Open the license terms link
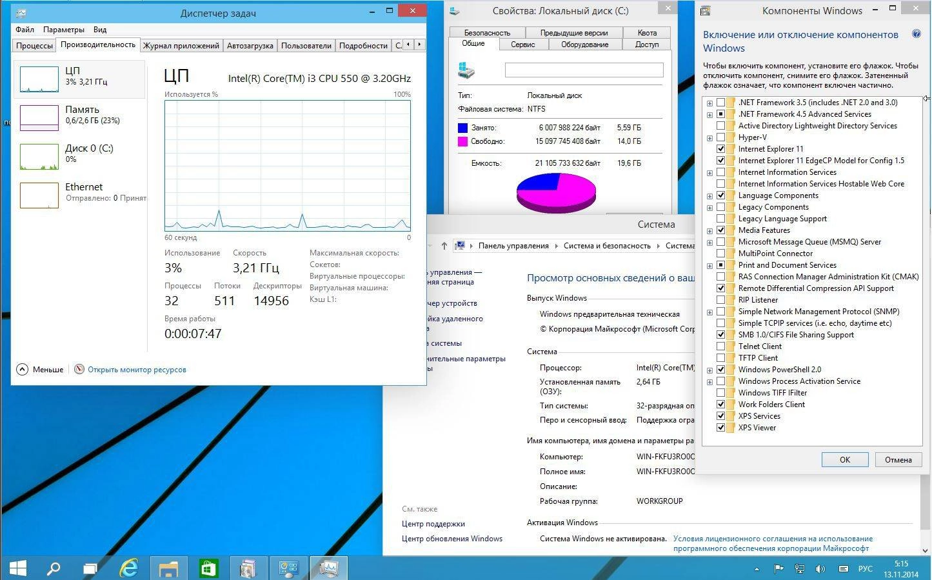932x580 pixels. pyautogui.click(x=773, y=543)
